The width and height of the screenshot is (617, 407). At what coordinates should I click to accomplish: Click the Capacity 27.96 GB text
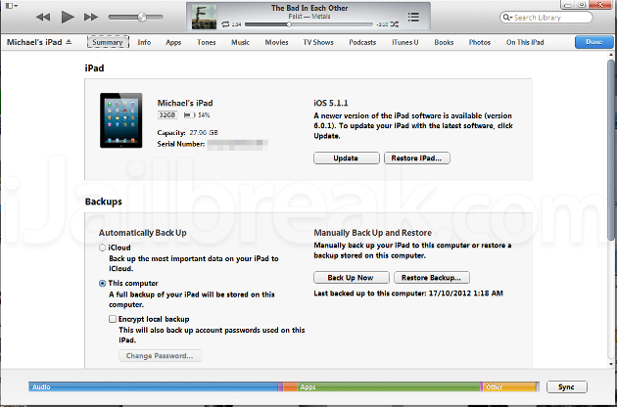(x=187, y=132)
